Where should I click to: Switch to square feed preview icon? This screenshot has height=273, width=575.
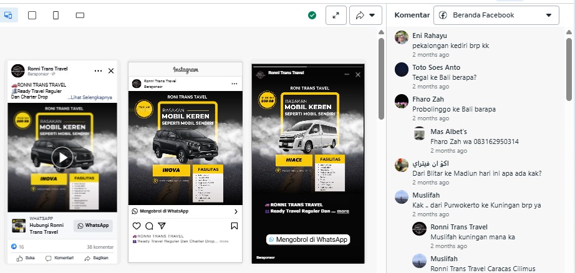(x=32, y=16)
